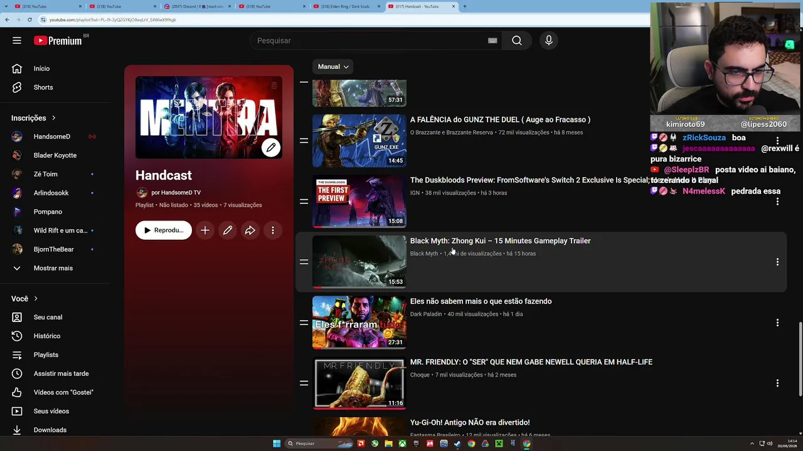The image size is (803, 451).
Task: Show hidden system tray icons
Action: coord(752,443)
